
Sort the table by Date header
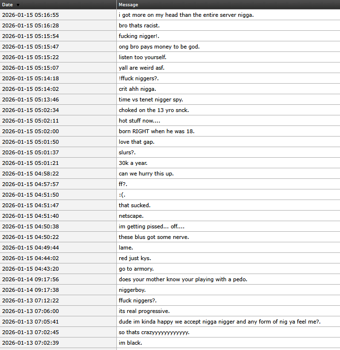(x=7, y=5)
